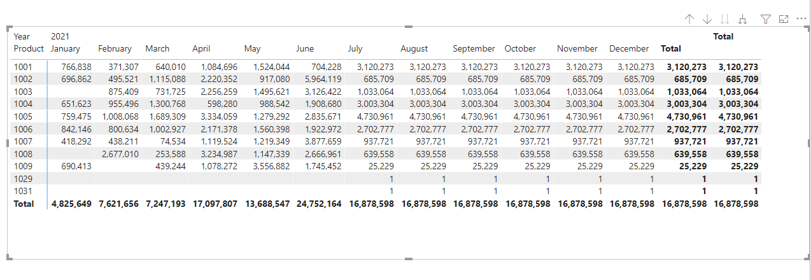Select March total 7,247,193
This screenshot has width=811, height=280.
point(166,204)
